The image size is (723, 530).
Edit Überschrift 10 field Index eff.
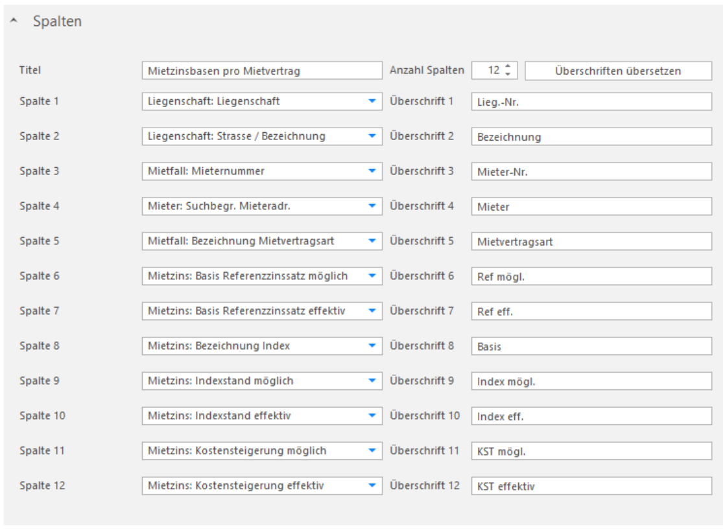tap(591, 417)
